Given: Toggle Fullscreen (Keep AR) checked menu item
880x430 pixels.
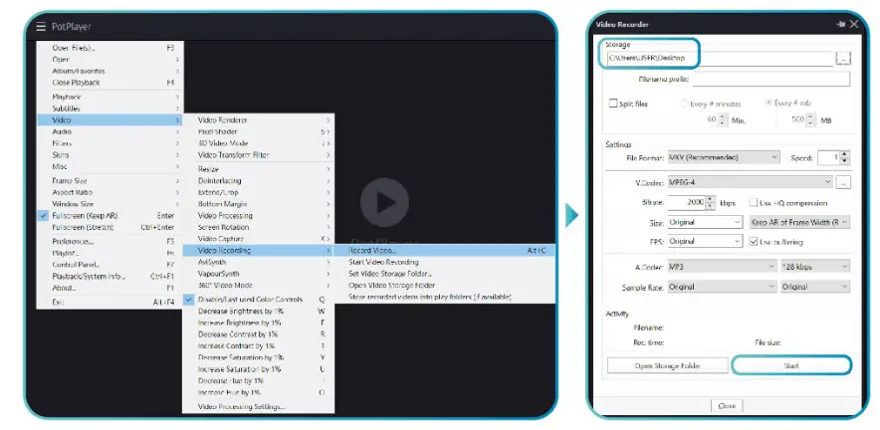Looking at the screenshot, I should [x=110, y=216].
